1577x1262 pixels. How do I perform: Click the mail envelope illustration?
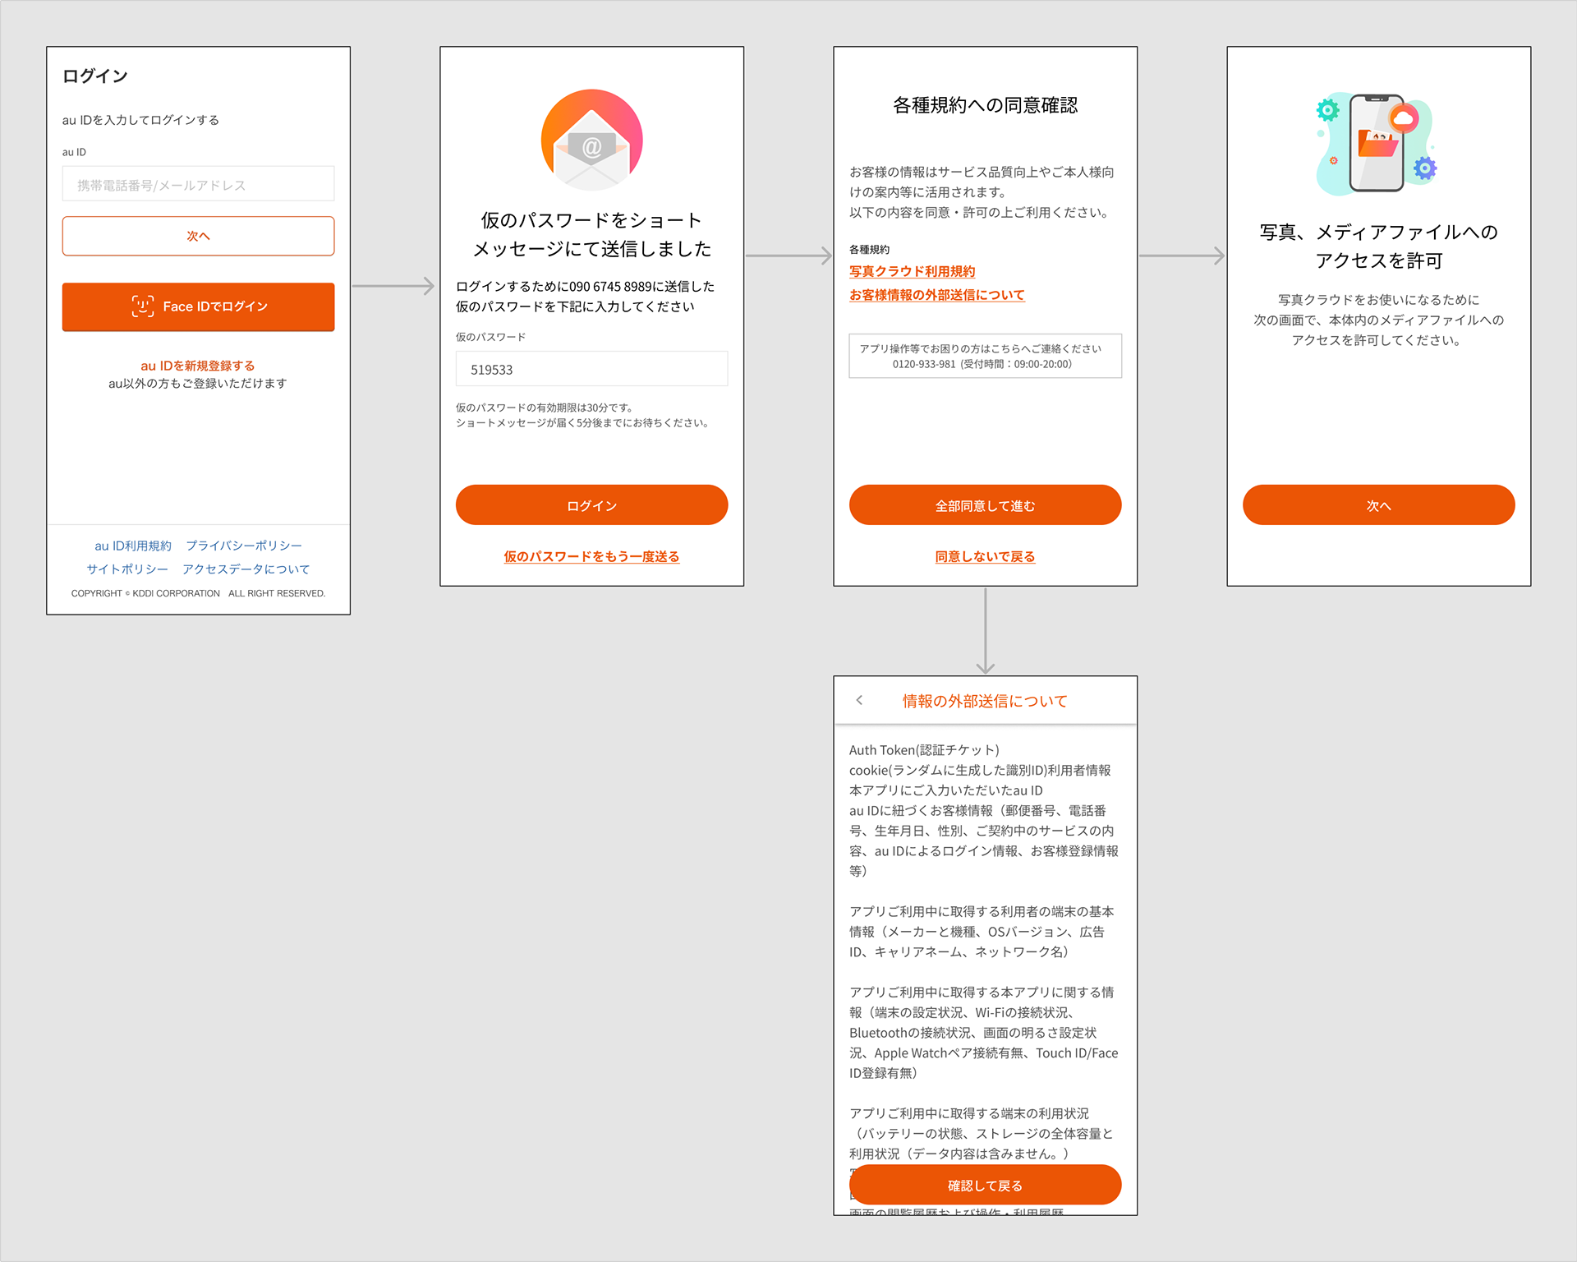pyautogui.click(x=591, y=140)
